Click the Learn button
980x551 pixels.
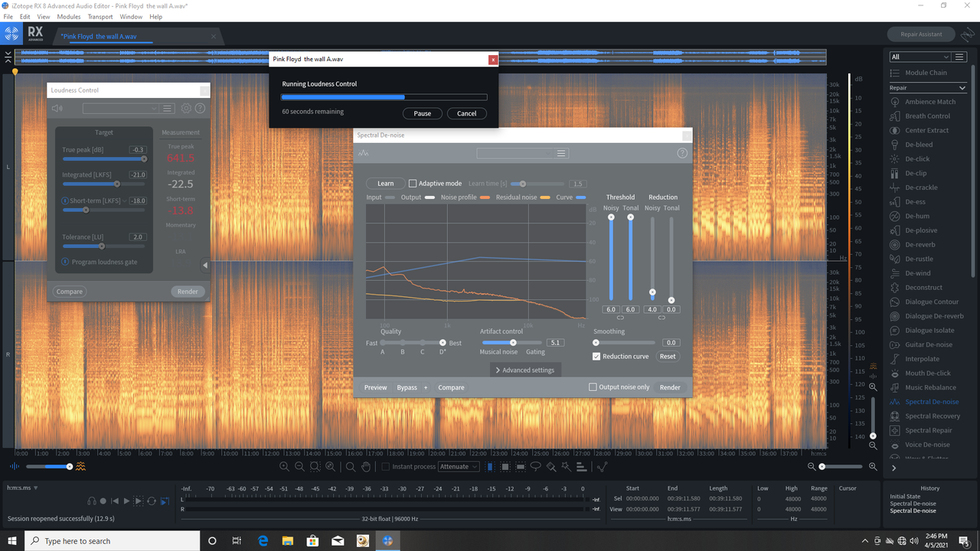pos(386,184)
